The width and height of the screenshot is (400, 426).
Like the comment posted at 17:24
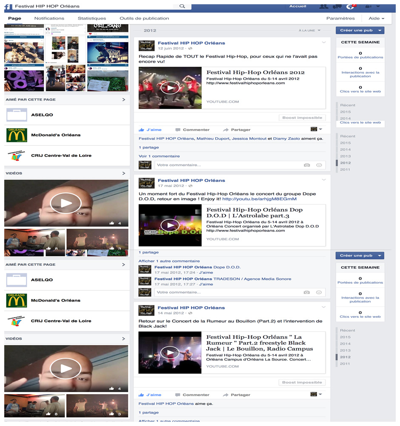click(x=206, y=273)
